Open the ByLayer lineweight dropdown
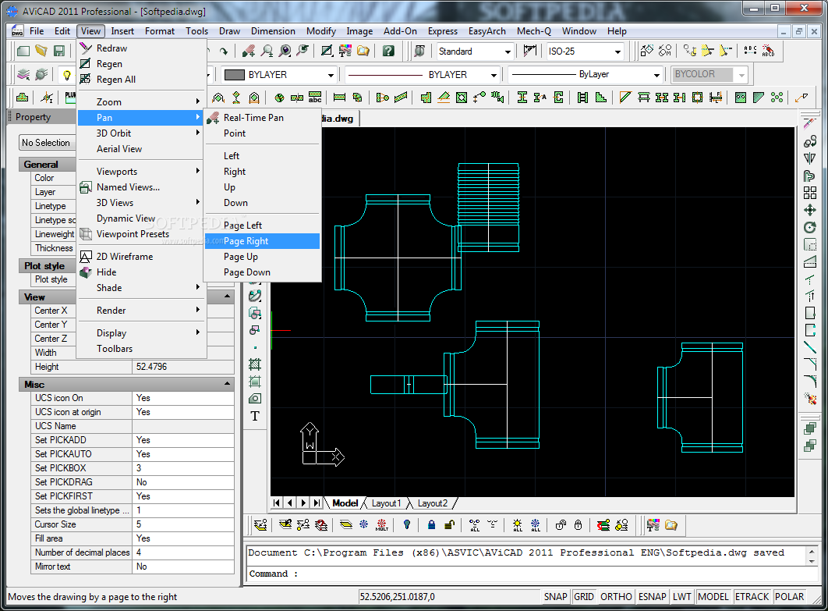Image resolution: width=828 pixels, height=611 pixels. [656, 75]
